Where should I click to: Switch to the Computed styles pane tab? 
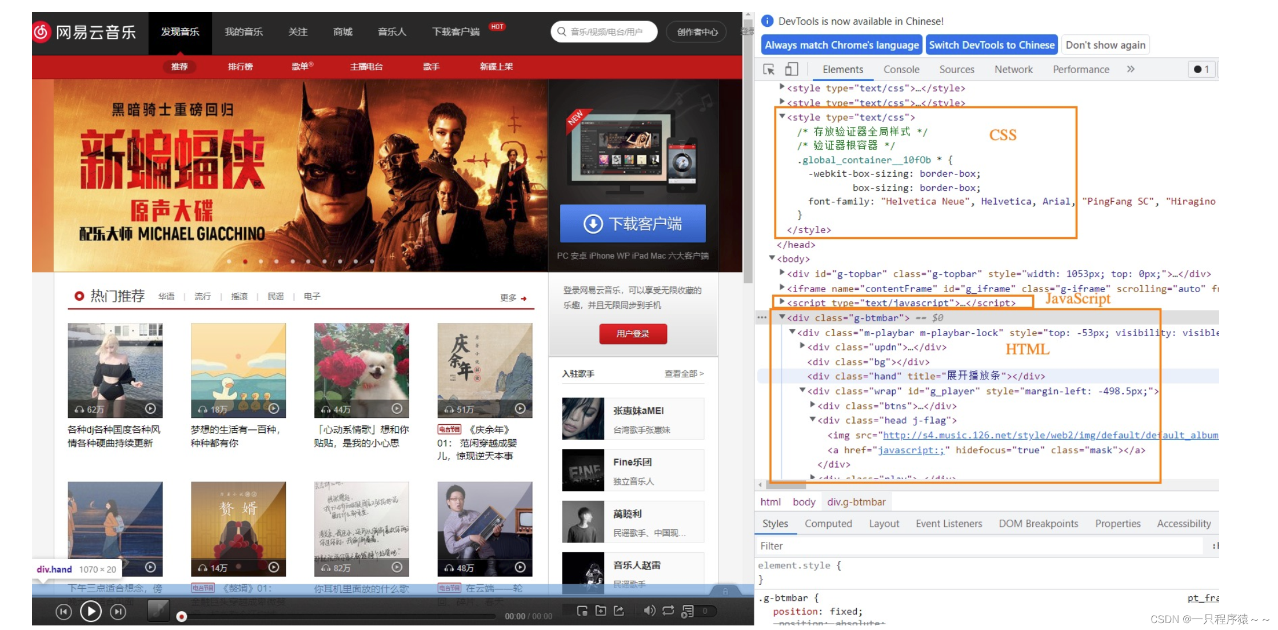(828, 524)
